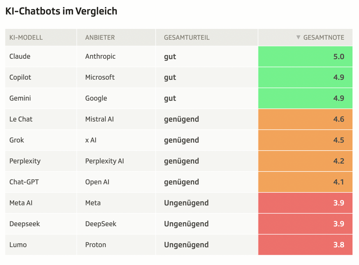Select the Microsoft provider cell
This screenshot has height=265, width=359.
pyautogui.click(x=100, y=77)
